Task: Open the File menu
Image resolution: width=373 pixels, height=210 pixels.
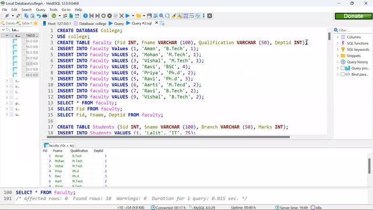Action: pyautogui.click(x=5, y=10)
